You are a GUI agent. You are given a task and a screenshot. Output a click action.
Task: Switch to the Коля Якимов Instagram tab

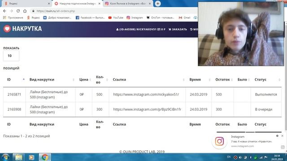click(127, 4)
